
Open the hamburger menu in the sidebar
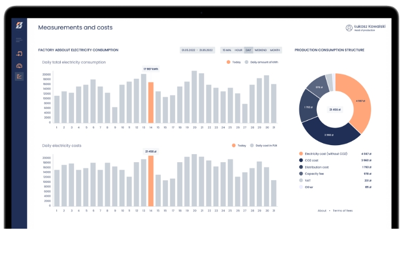coord(19,40)
